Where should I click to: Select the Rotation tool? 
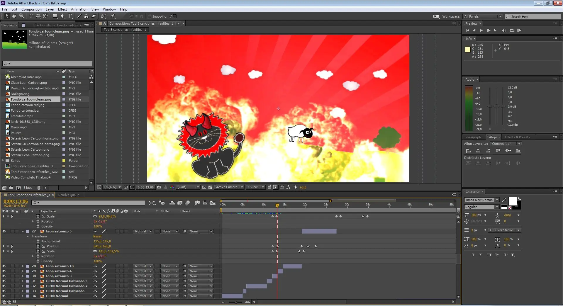pos(31,16)
